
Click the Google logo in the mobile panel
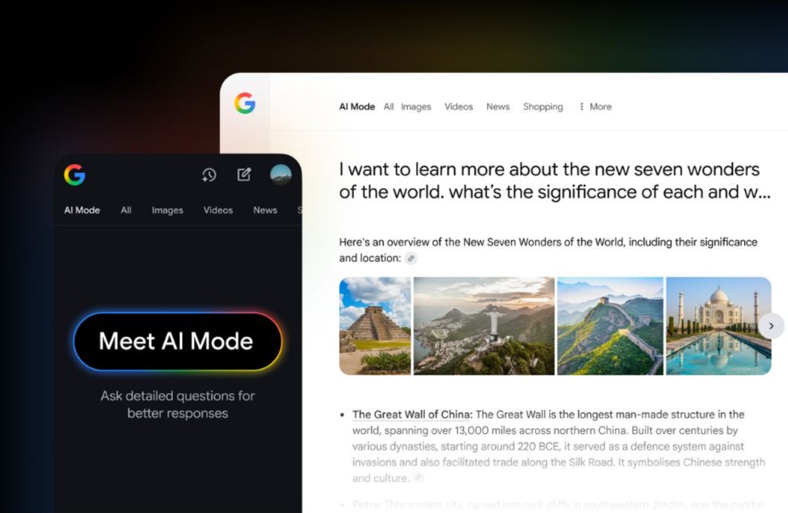pyautogui.click(x=75, y=175)
